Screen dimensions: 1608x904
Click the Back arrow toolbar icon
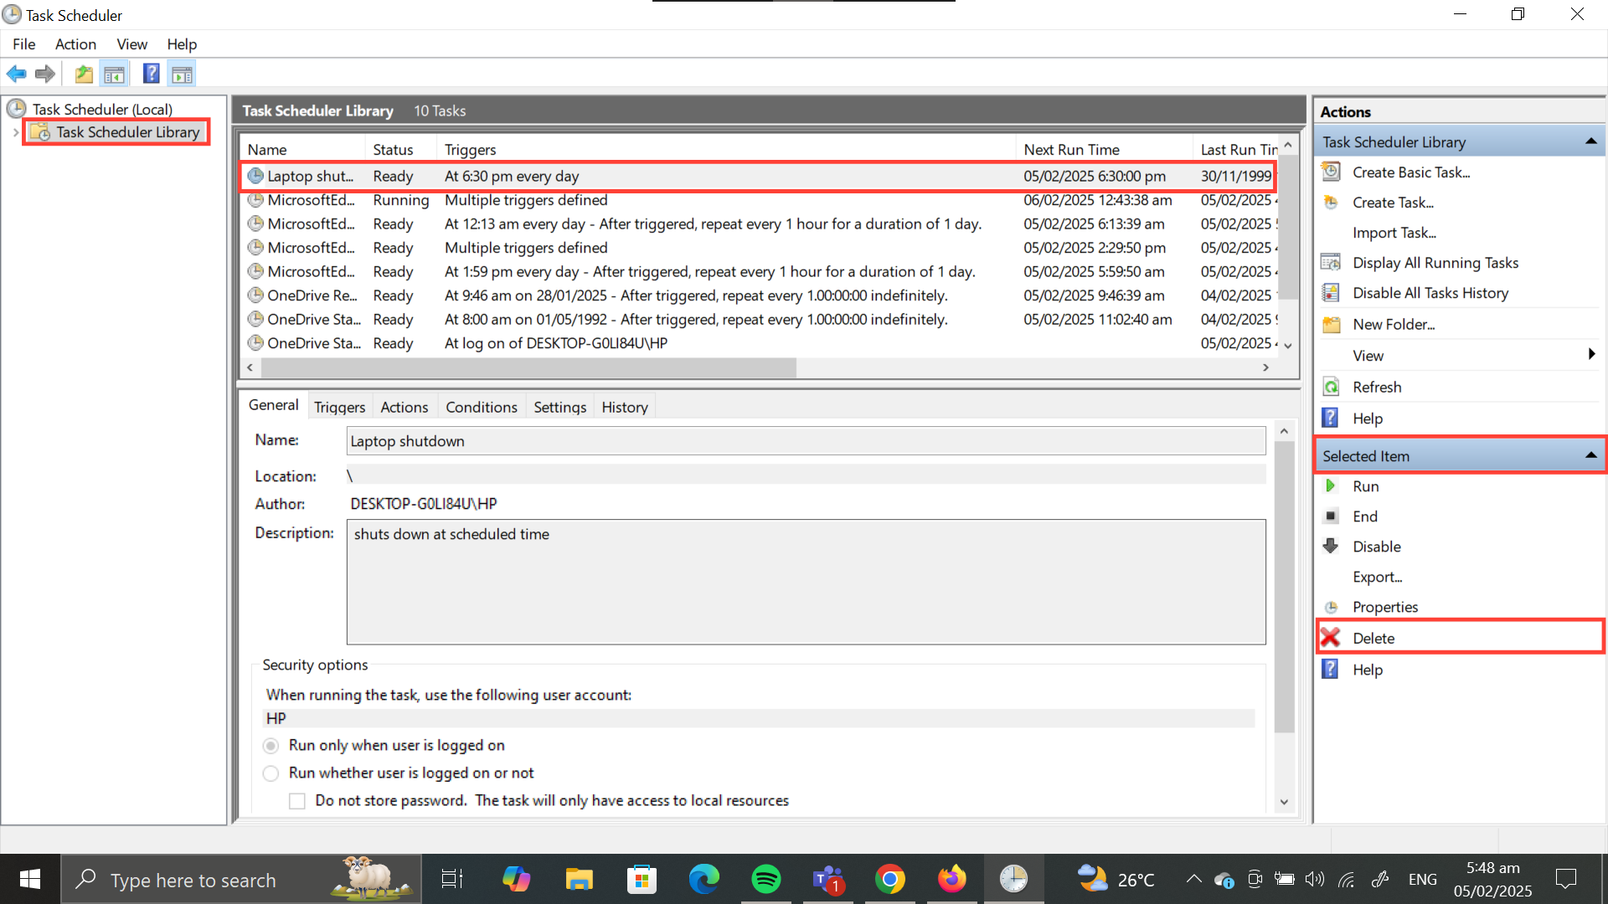[16, 74]
